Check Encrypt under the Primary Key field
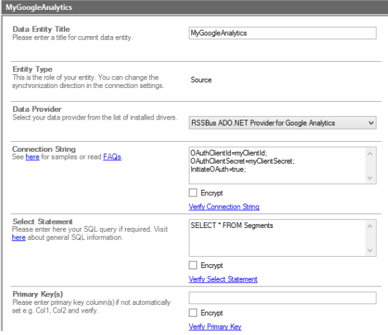 (x=193, y=313)
